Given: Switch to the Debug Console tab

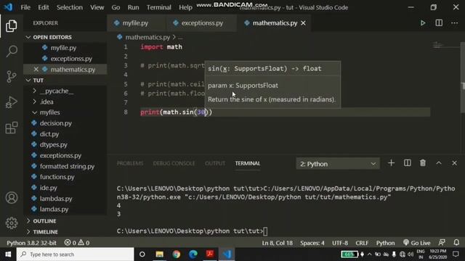Looking at the screenshot, I should 174,163.
